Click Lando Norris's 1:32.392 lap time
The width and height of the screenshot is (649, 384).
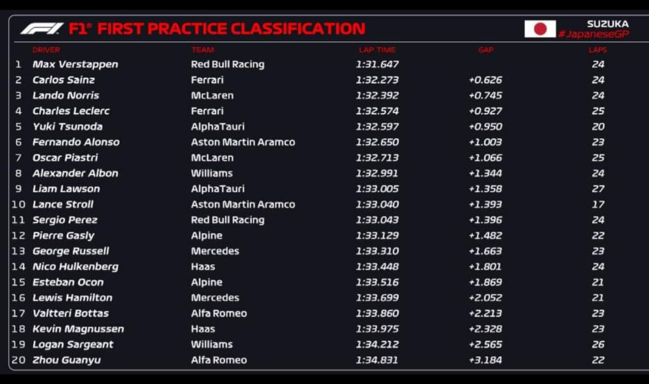[x=377, y=95]
